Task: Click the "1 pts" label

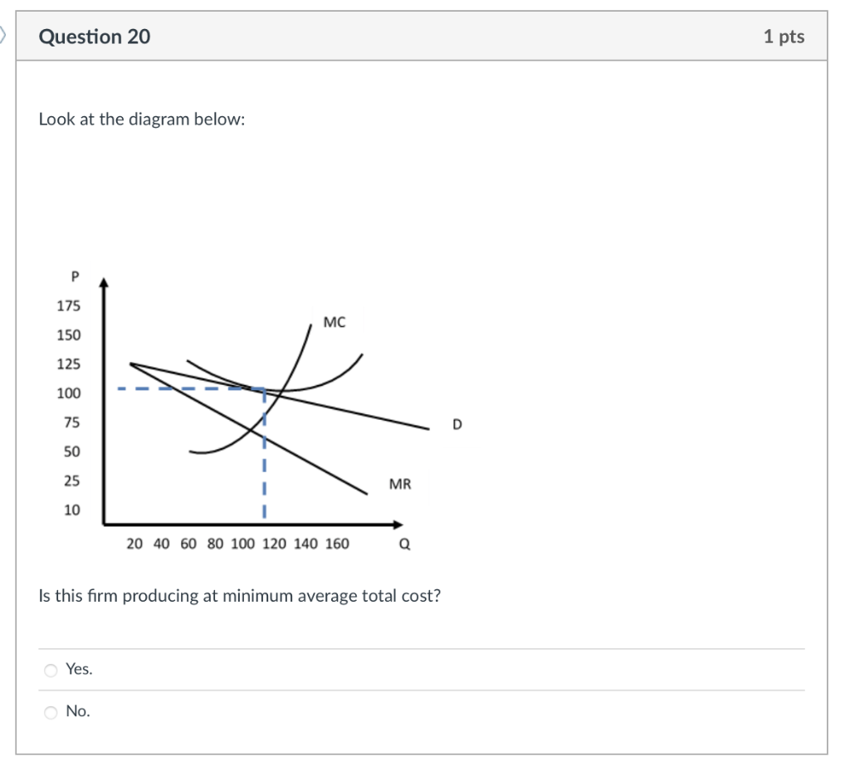Action: click(785, 36)
